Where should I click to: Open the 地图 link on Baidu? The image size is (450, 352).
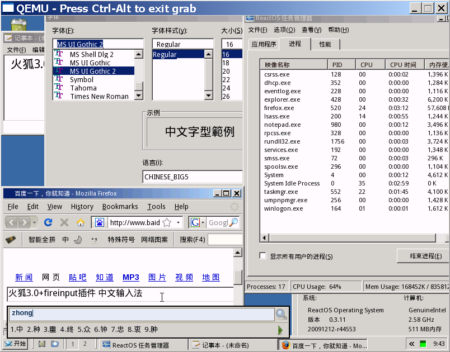tap(211, 277)
